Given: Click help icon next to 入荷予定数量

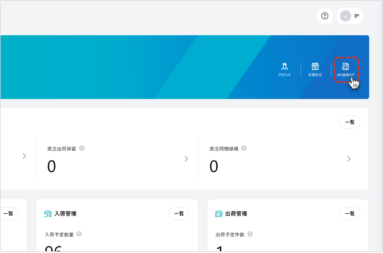Looking at the screenshot, I should tap(79, 234).
